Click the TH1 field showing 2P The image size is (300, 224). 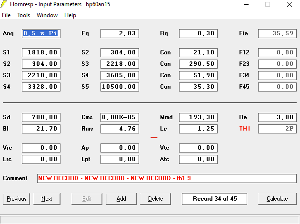[x=277, y=129]
